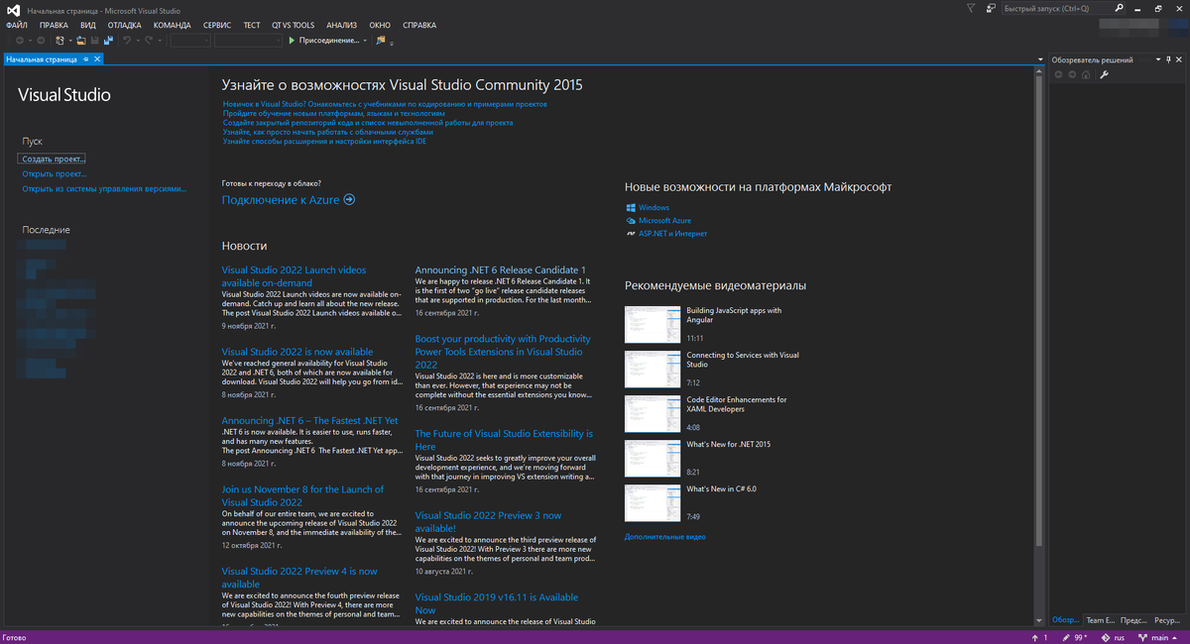Open the notifications filter flag icon
The width and height of the screenshot is (1190, 644).
971,8
